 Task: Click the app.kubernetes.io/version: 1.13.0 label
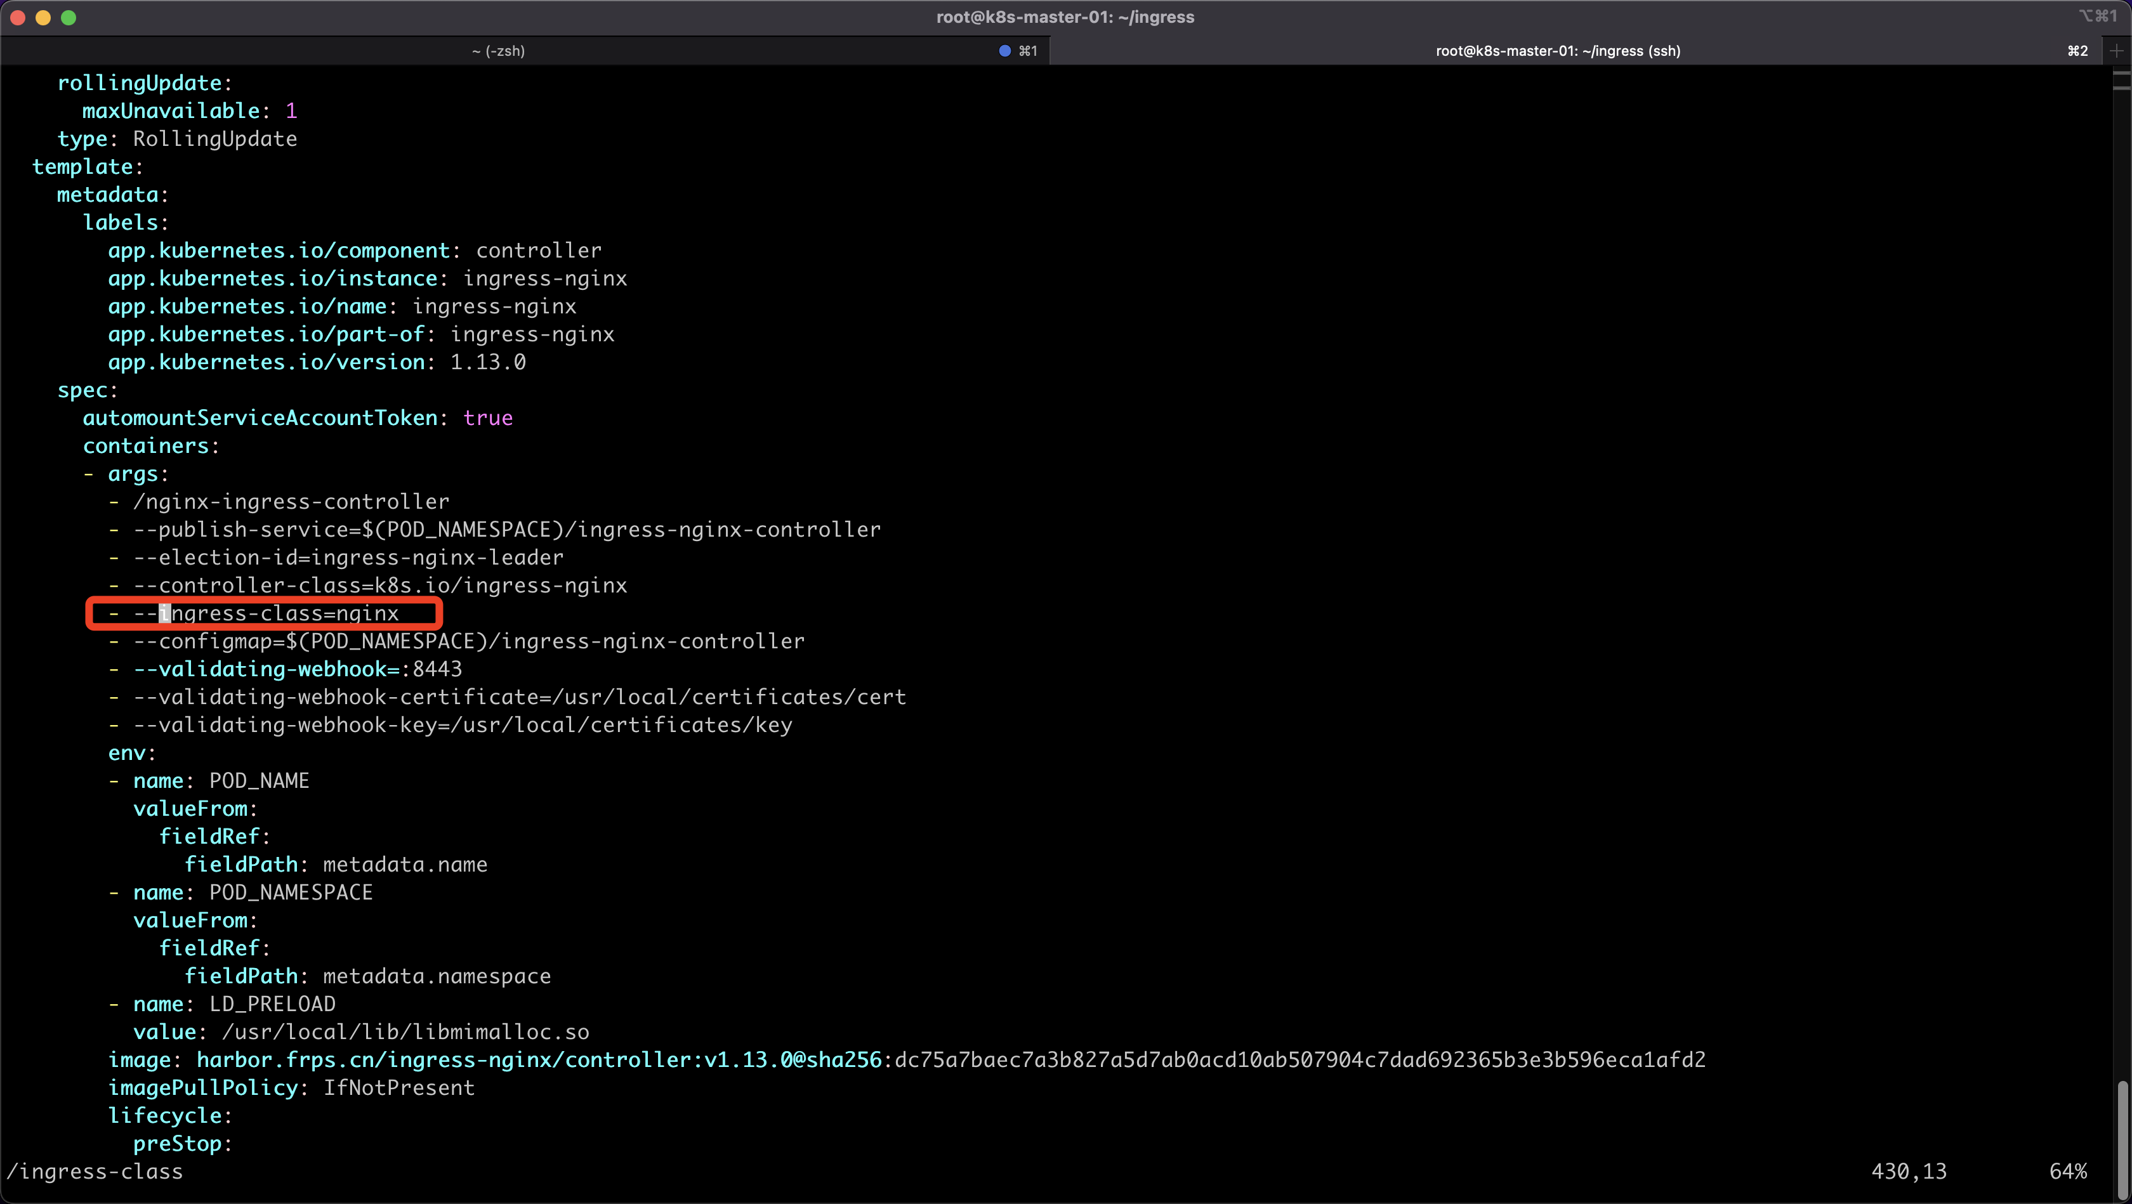317,362
